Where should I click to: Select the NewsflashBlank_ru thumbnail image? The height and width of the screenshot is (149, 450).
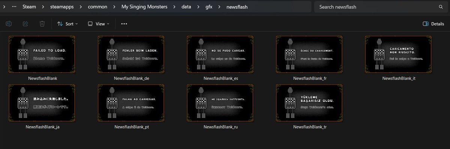pyautogui.click(x=220, y=103)
